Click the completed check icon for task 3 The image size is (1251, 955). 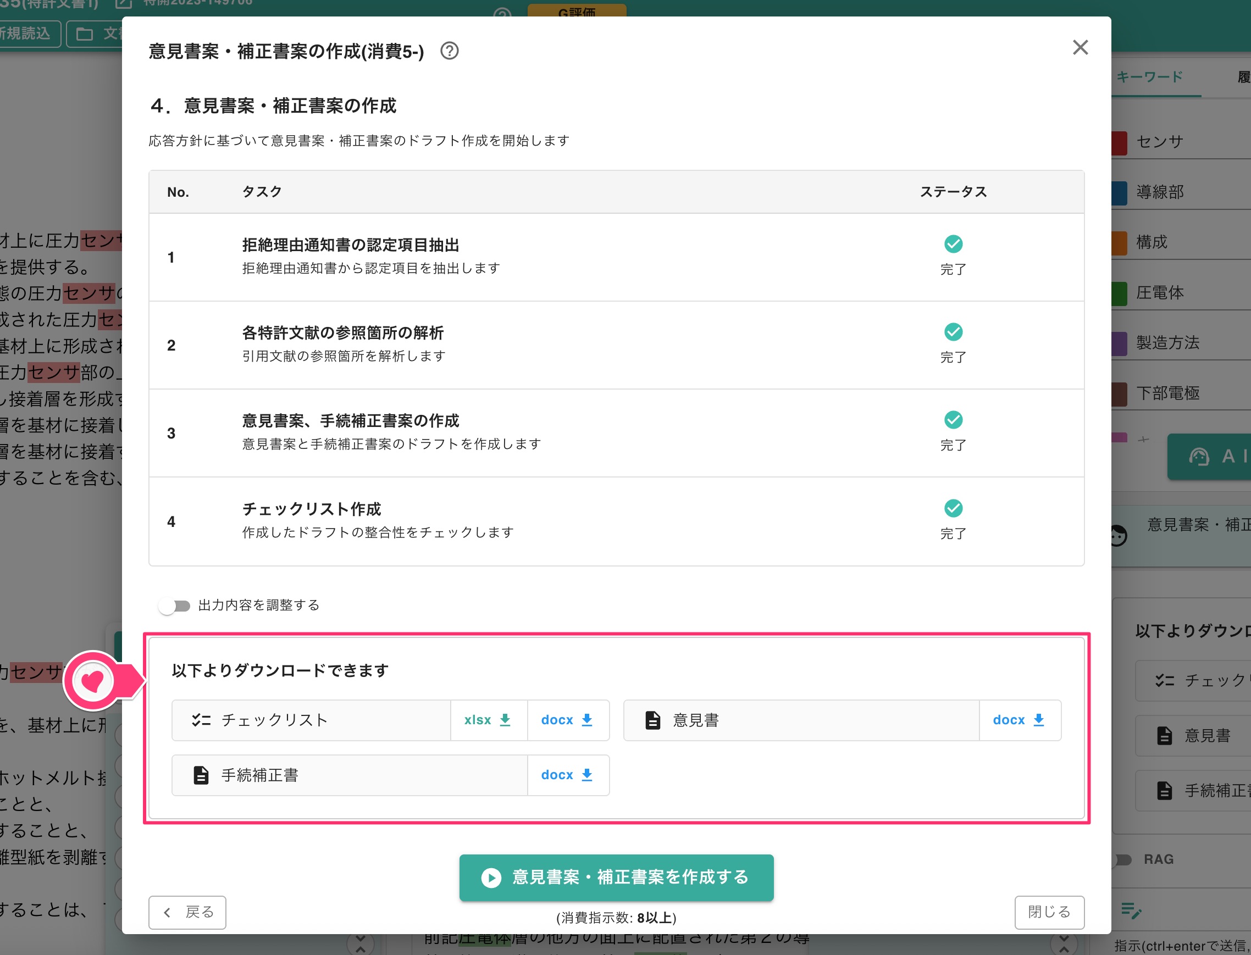point(954,419)
